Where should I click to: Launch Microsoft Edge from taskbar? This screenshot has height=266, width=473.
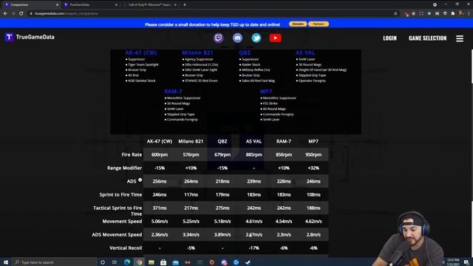[x=127, y=262]
